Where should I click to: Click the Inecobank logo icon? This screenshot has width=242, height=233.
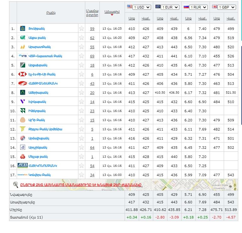(22, 111)
